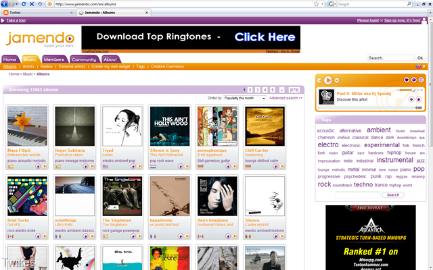Download the kapadnoms album

(181, 236)
